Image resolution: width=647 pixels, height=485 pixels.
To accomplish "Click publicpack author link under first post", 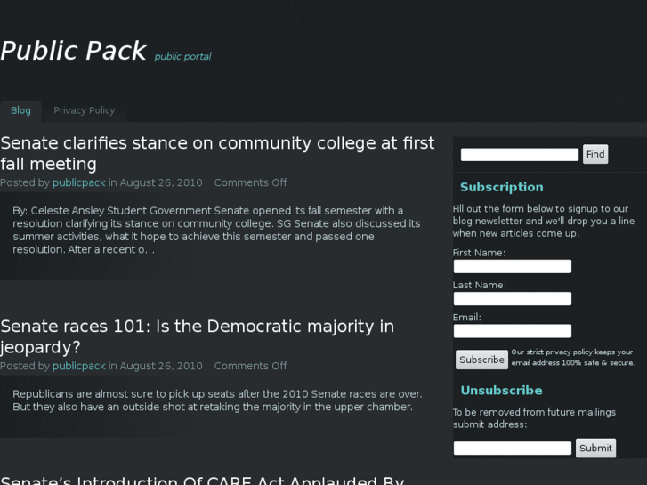I will tap(78, 183).
